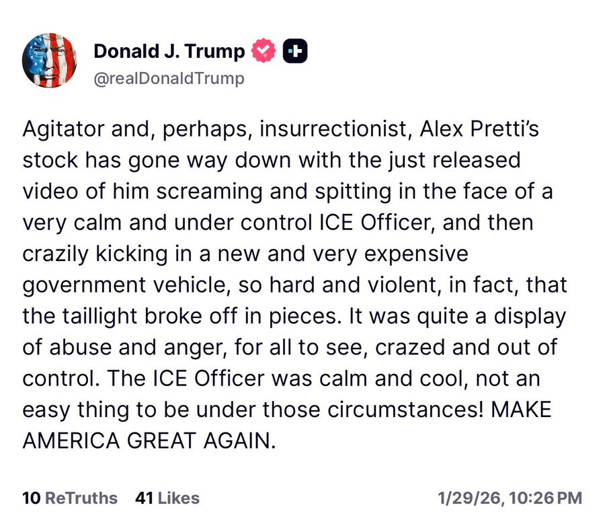This screenshot has height=524, width=605.
Task: Click the phrase government vehicle in the post
Action: pyautogui.click(x=116, y=285)
